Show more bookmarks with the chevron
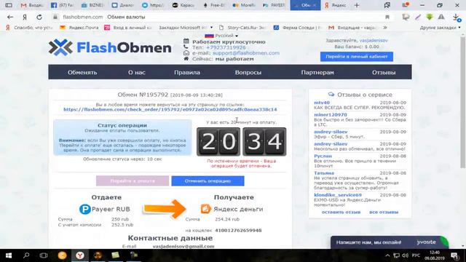 tap(385, 28)
